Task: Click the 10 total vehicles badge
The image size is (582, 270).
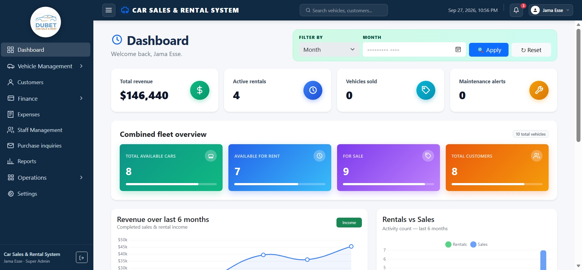Action: (531, 134)
